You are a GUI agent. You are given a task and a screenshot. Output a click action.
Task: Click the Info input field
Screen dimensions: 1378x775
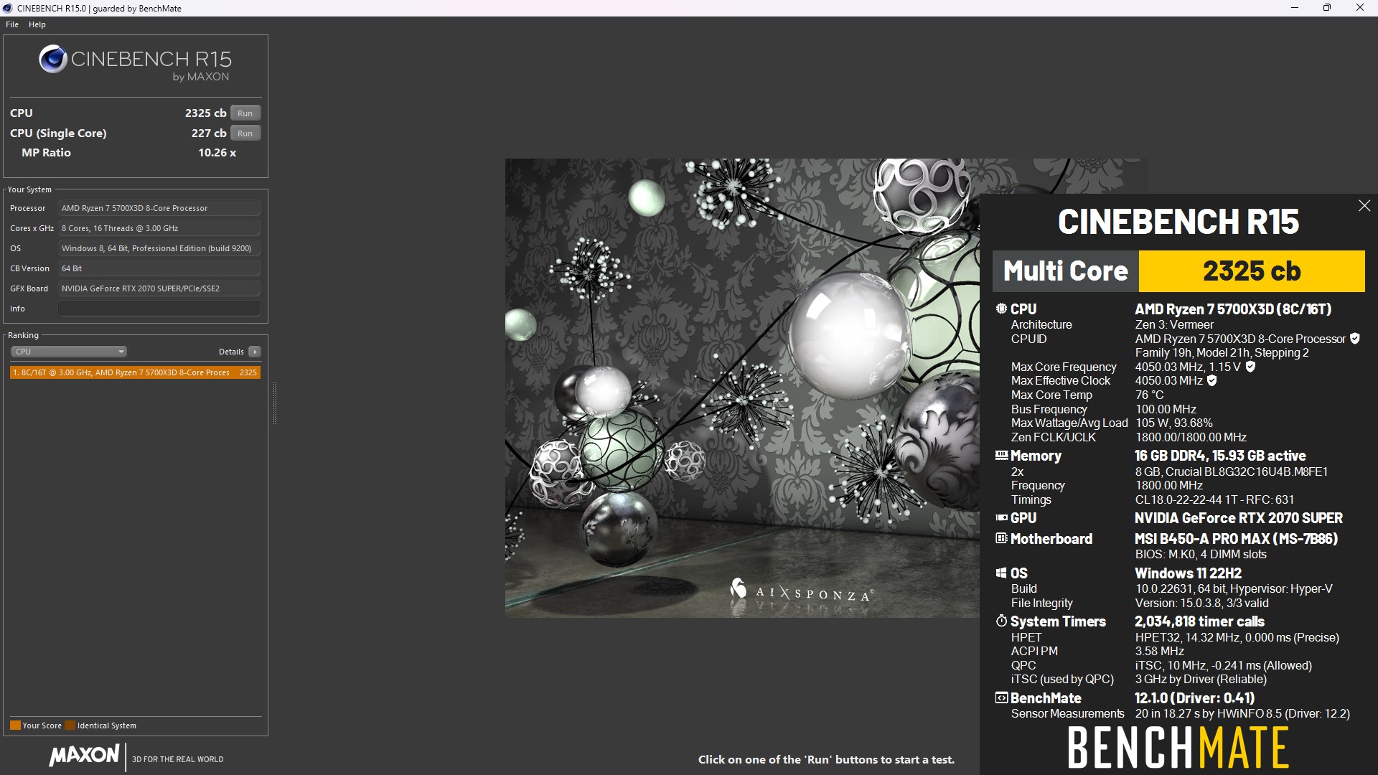tap(159, 309)
